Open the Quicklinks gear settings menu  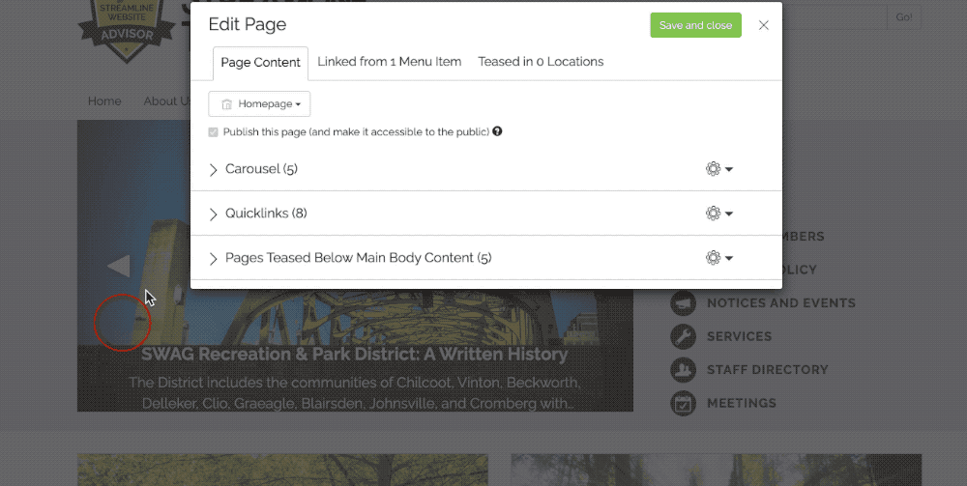(719, 214)
